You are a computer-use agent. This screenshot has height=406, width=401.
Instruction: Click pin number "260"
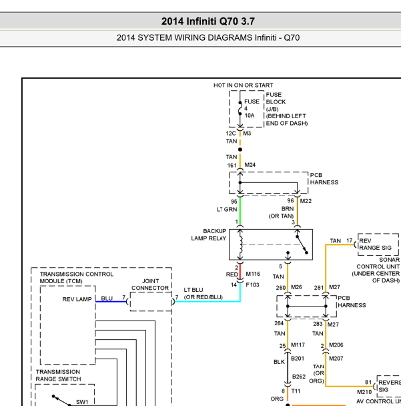tap(281, 288)
